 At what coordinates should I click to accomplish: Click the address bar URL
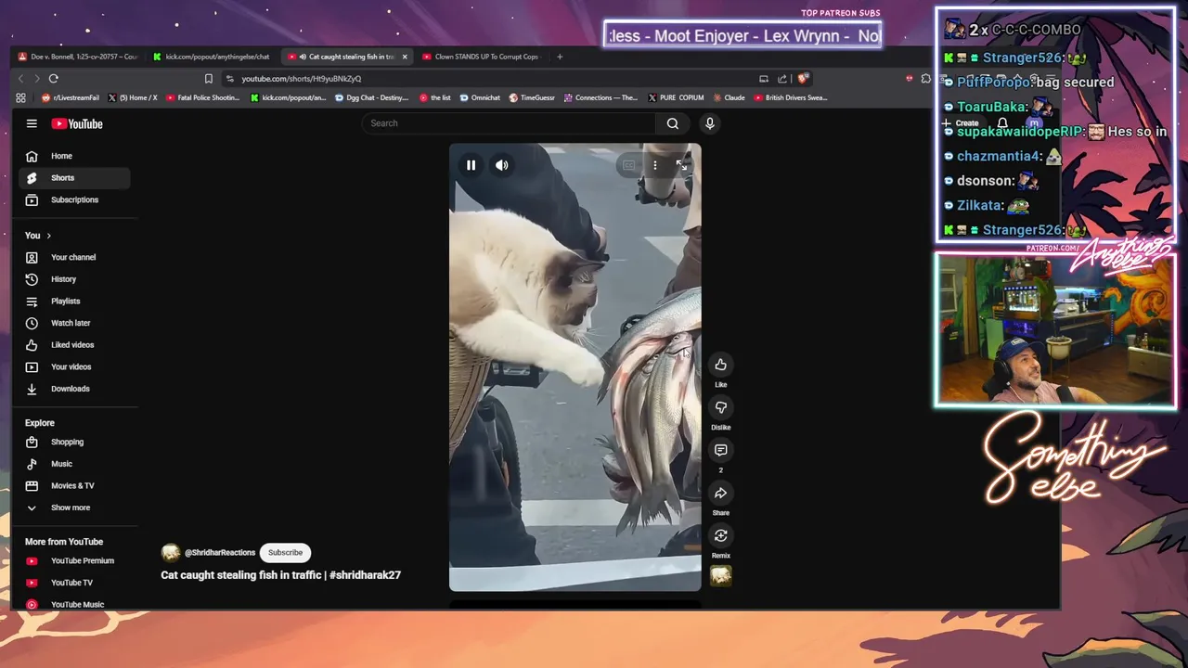click(x=302, y=79)
